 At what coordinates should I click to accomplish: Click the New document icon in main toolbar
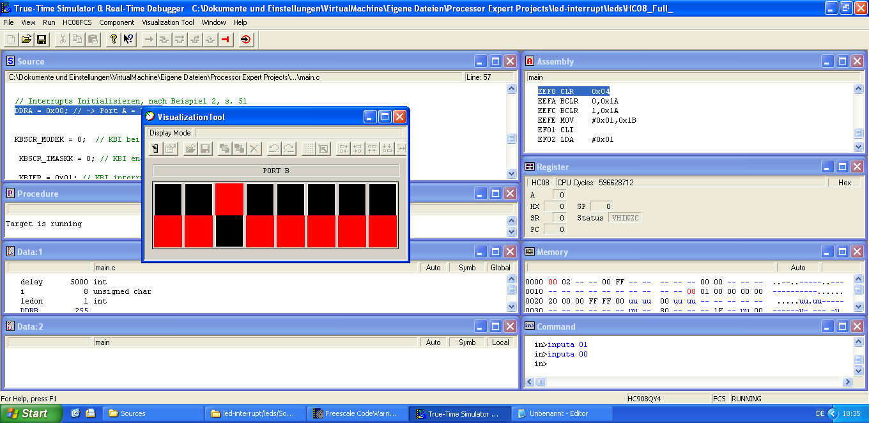coord(12,40)
